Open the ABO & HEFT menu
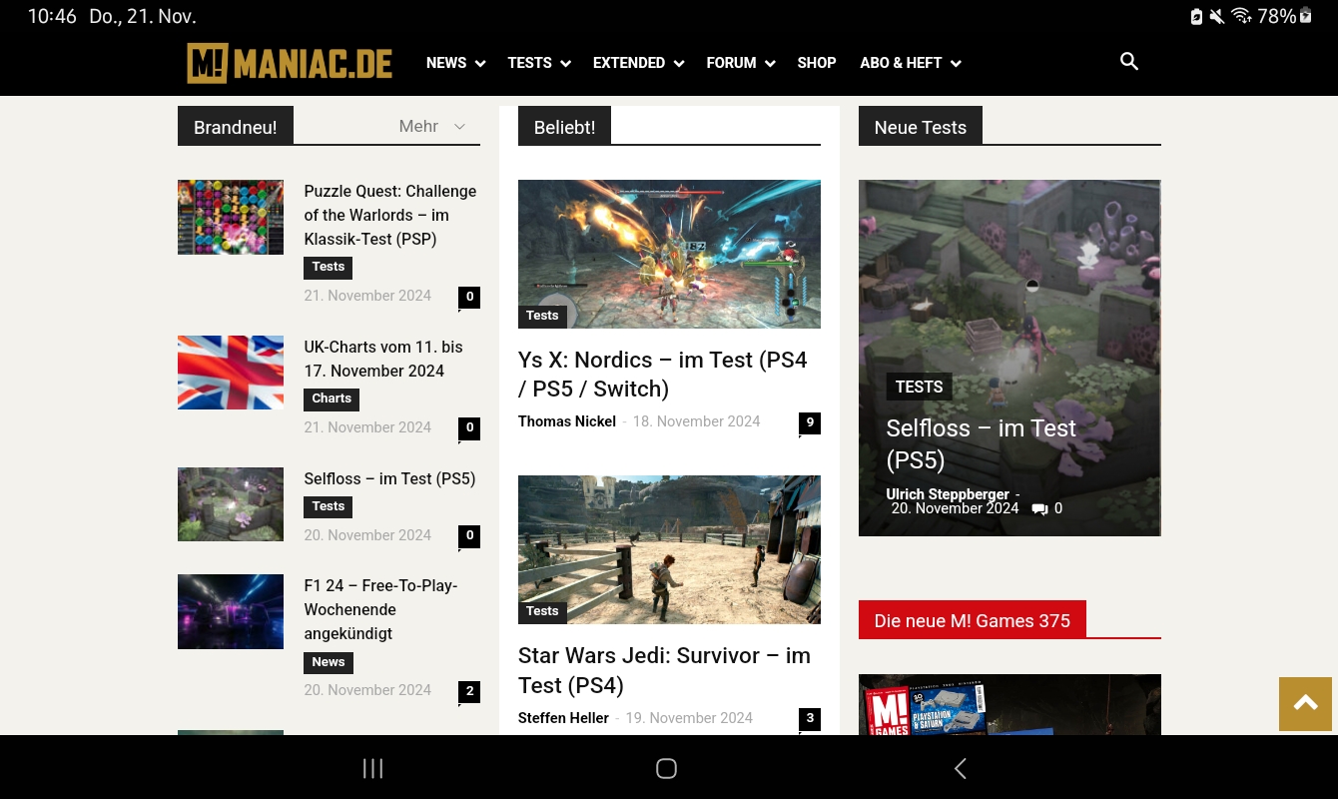 click(x=910, y=63)
